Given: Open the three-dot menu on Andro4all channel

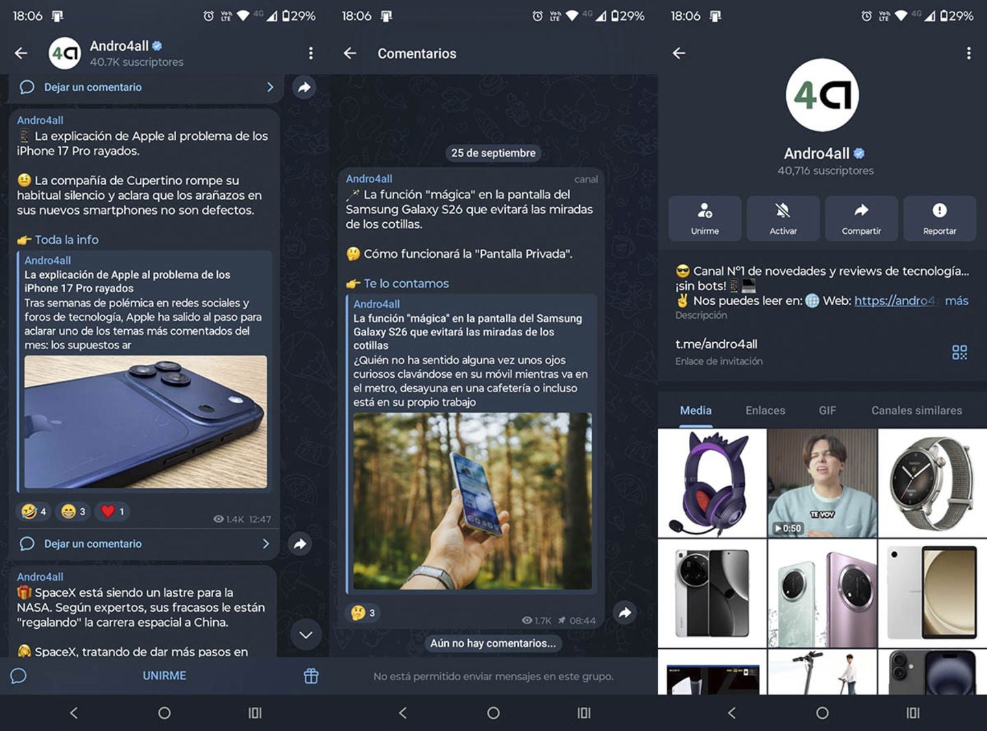Looking at the screenshot, I should pyautogui.click(x=311, y=53).
